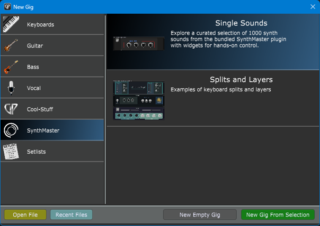Click the electric guitar icon
The width and height of the screenshot is (320, 226).
11,45
